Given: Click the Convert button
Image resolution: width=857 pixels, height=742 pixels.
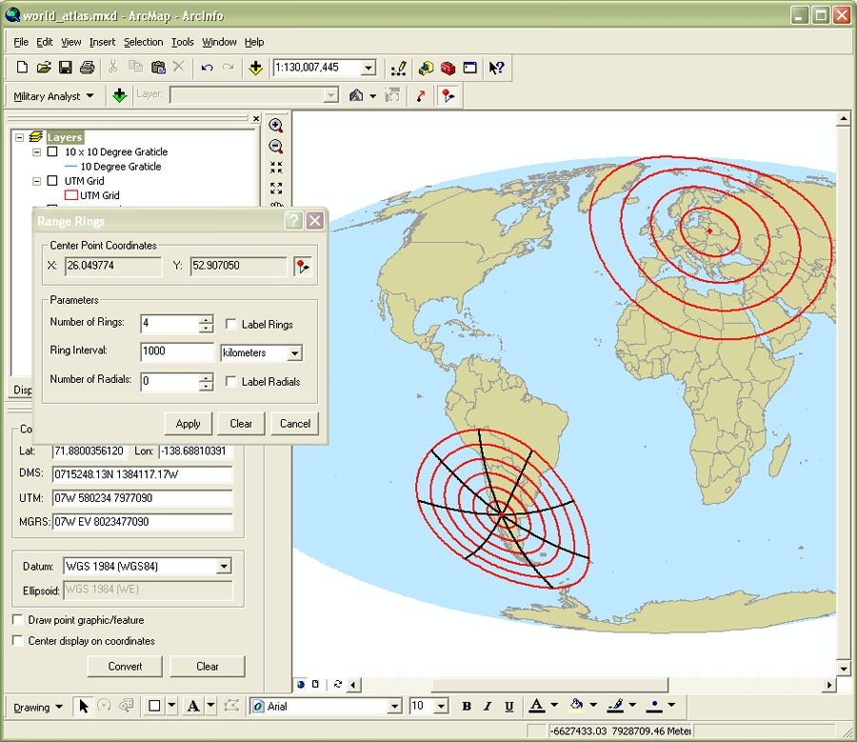Looking at the screenshot, I should tap(125, 666).
